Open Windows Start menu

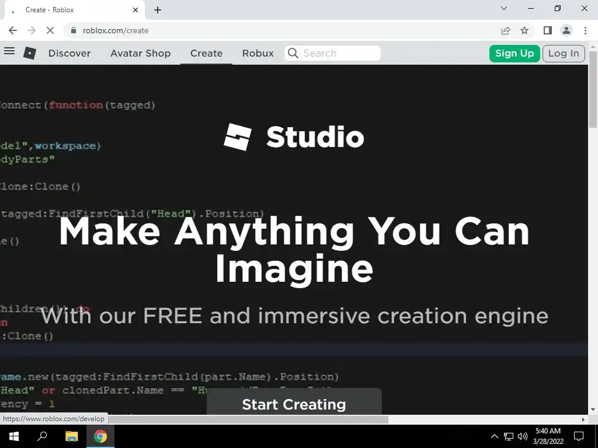14,436
